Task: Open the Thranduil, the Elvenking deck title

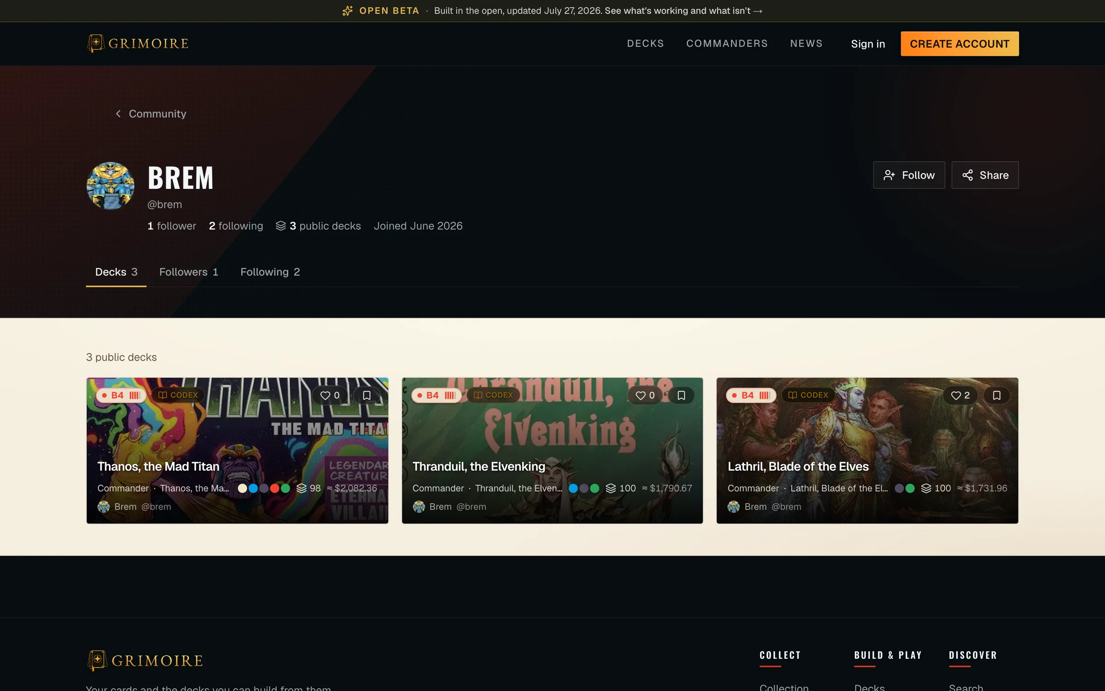Action: pyautogui.click(x=479, y=467)
